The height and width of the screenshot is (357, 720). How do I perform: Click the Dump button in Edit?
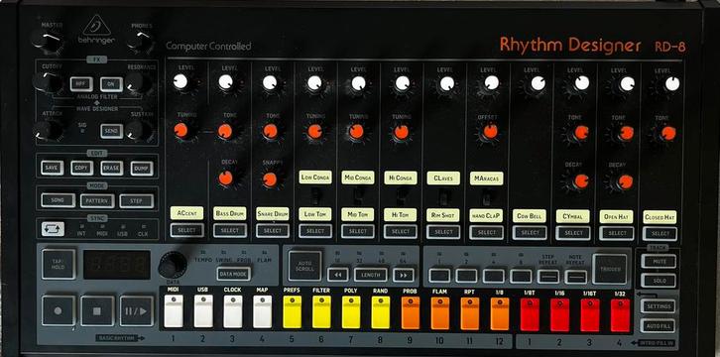pos(142,169)
